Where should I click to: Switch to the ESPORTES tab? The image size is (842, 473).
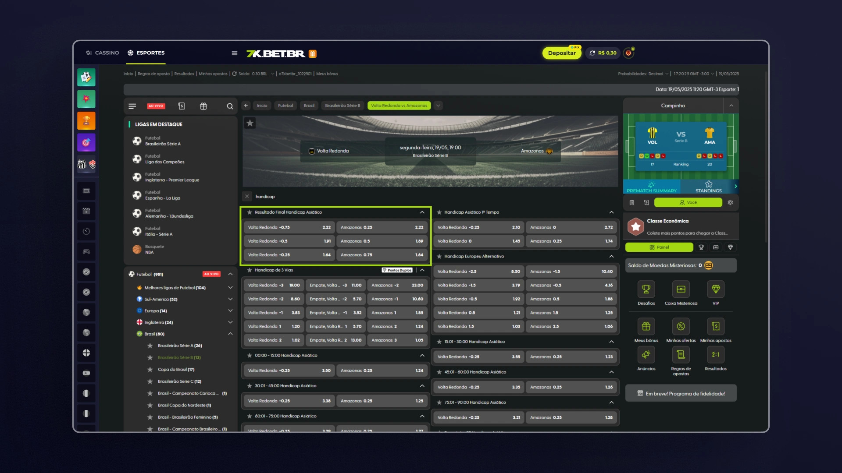click(x=146, y=53)
